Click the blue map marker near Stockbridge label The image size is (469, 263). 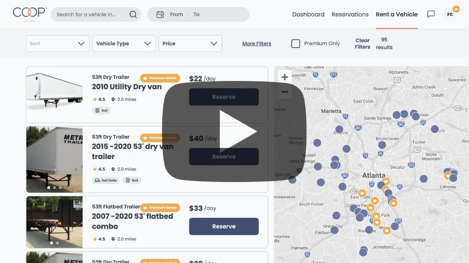pyautogui.click(x=395, y=226)
